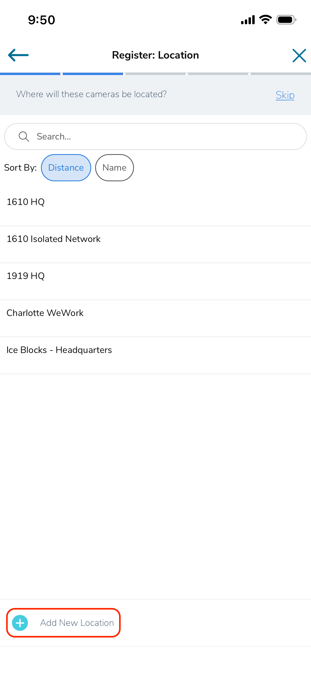Tap the first progress step segment

[30, 74]
